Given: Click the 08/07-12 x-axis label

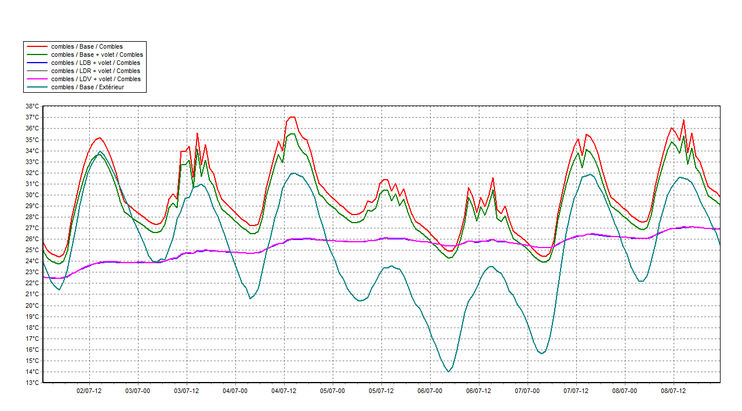Looking at the screenshot, I should click(x=672, y=391).
